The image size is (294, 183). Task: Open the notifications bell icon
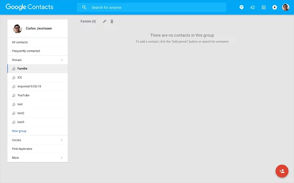tap(275, 7)
